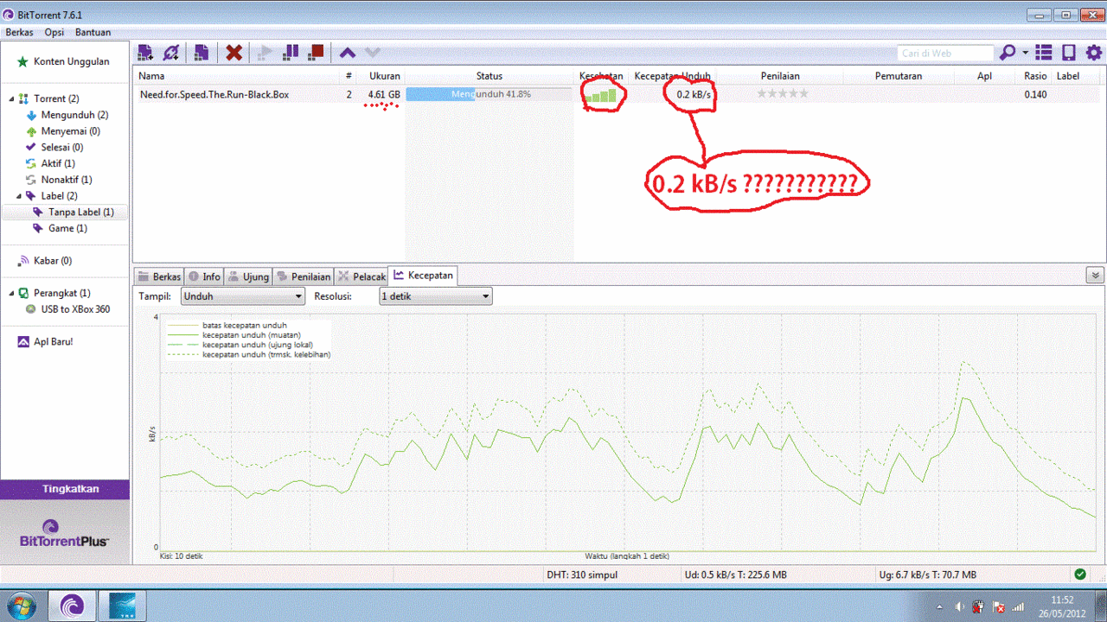Switch to the Pelacak tab
This screenshot has height=622, width=1107.
tap(362, 276)
